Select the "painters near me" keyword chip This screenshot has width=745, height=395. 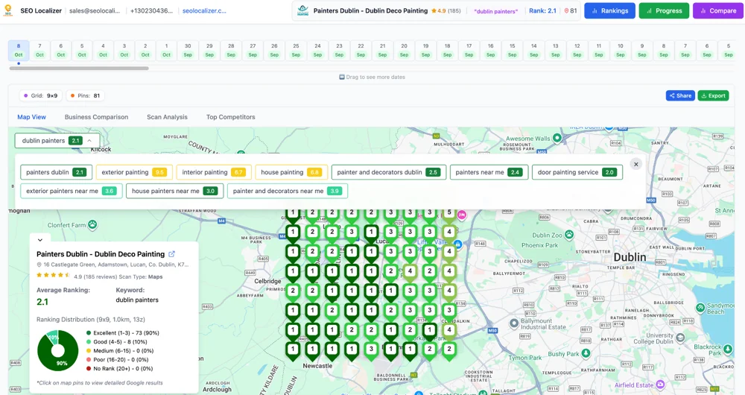(489, 172)
